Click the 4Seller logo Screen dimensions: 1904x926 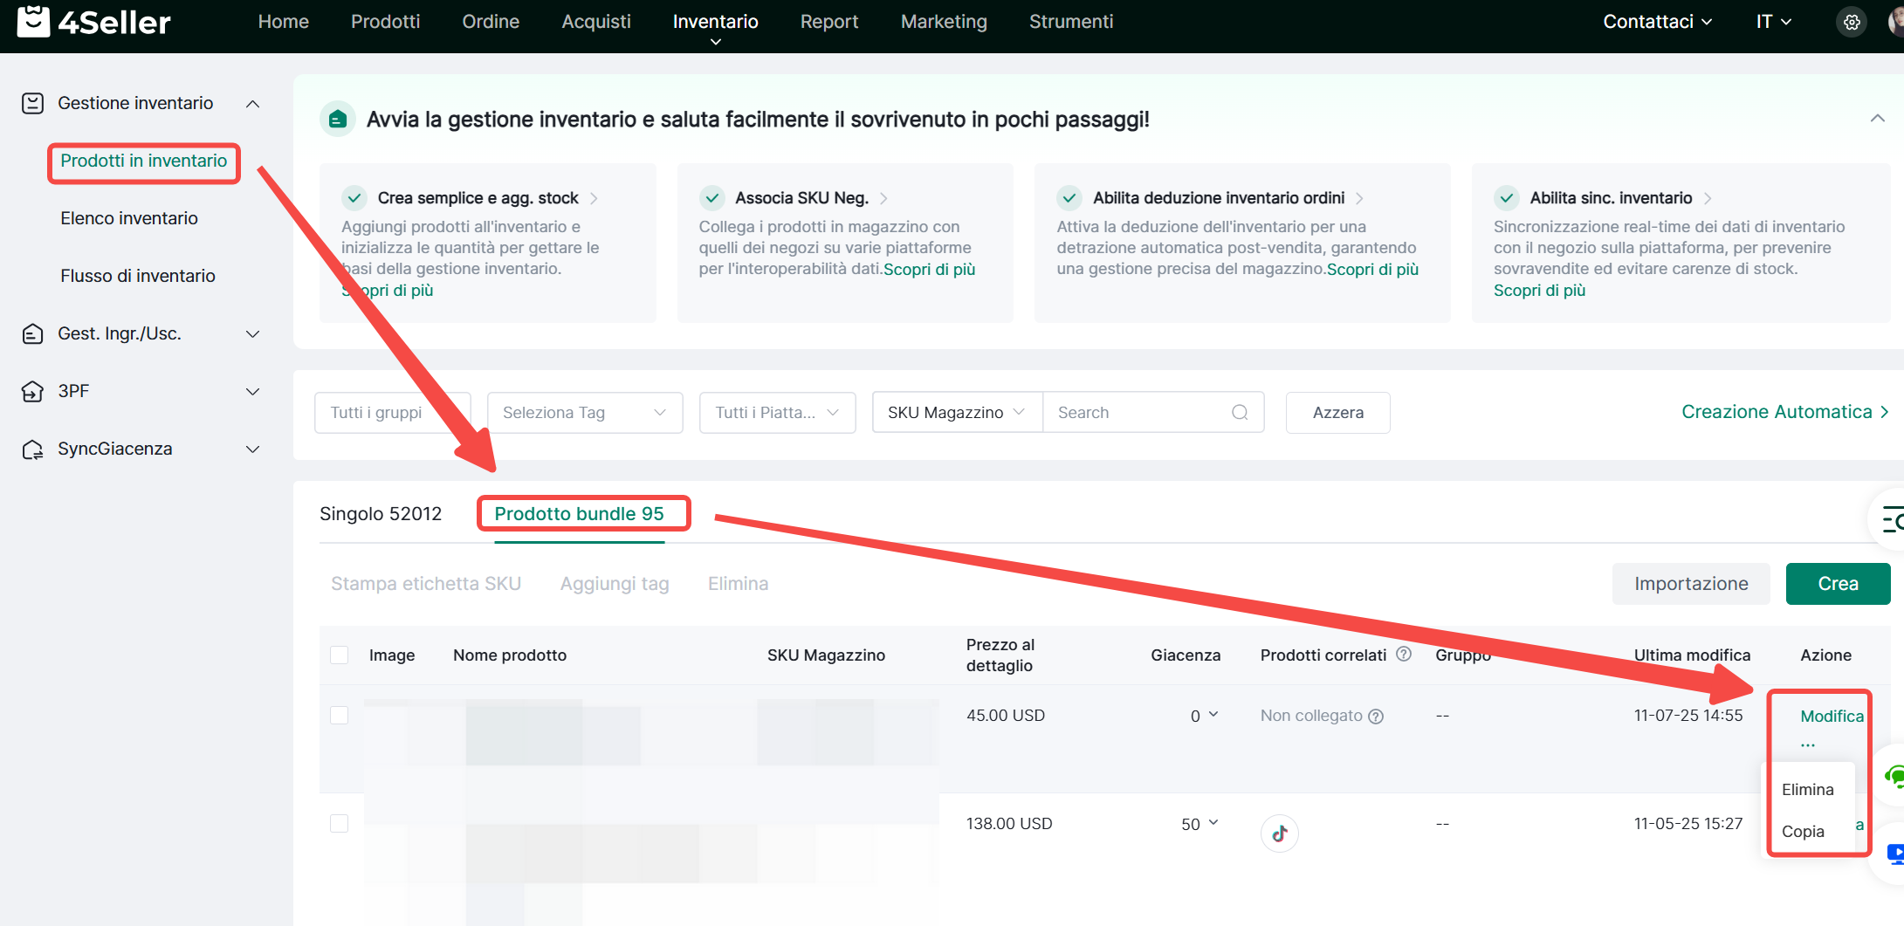(x=94, y=22)
